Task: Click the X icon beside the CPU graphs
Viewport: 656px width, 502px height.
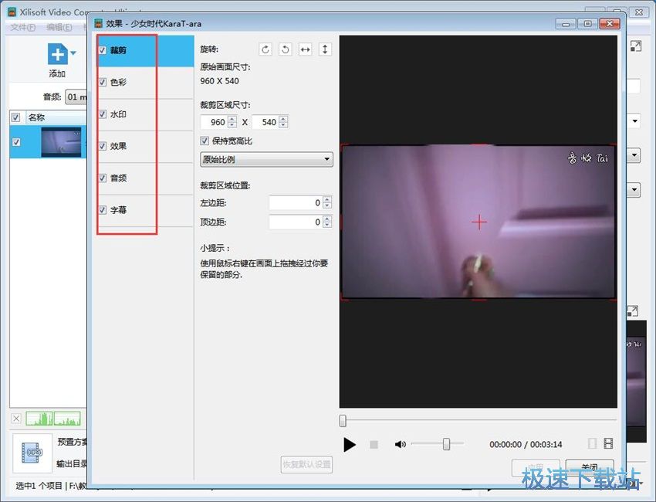Action: [x=16, y=419]
